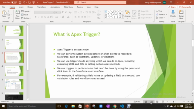The image size is (194, 109).
Task: Select slide 4 thumbnail
Action: point(14,71)
